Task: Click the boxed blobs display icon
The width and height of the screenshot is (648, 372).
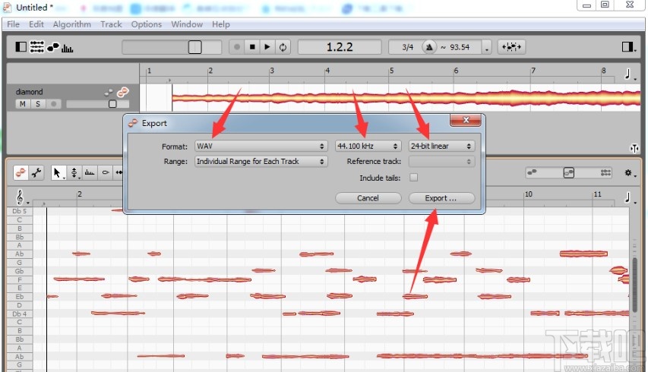Action: tap(569, 172)
